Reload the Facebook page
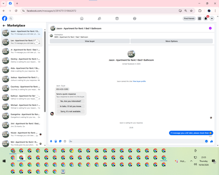The height and width of the screenshot is (175, 219). tap(16, 10)
